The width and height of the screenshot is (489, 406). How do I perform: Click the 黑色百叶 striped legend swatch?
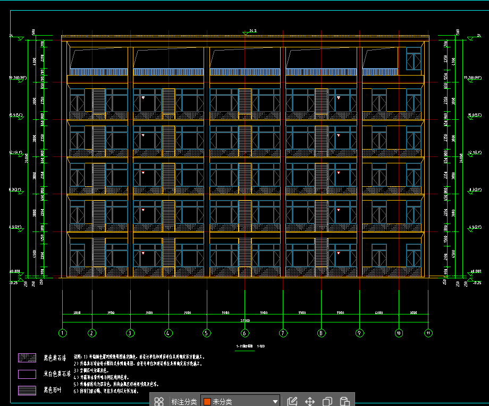(x=27, y=391)
